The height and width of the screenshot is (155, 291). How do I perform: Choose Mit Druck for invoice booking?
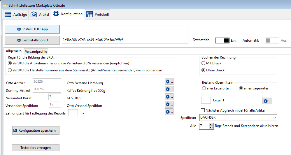pyautogui.click(x=212, y=63)
